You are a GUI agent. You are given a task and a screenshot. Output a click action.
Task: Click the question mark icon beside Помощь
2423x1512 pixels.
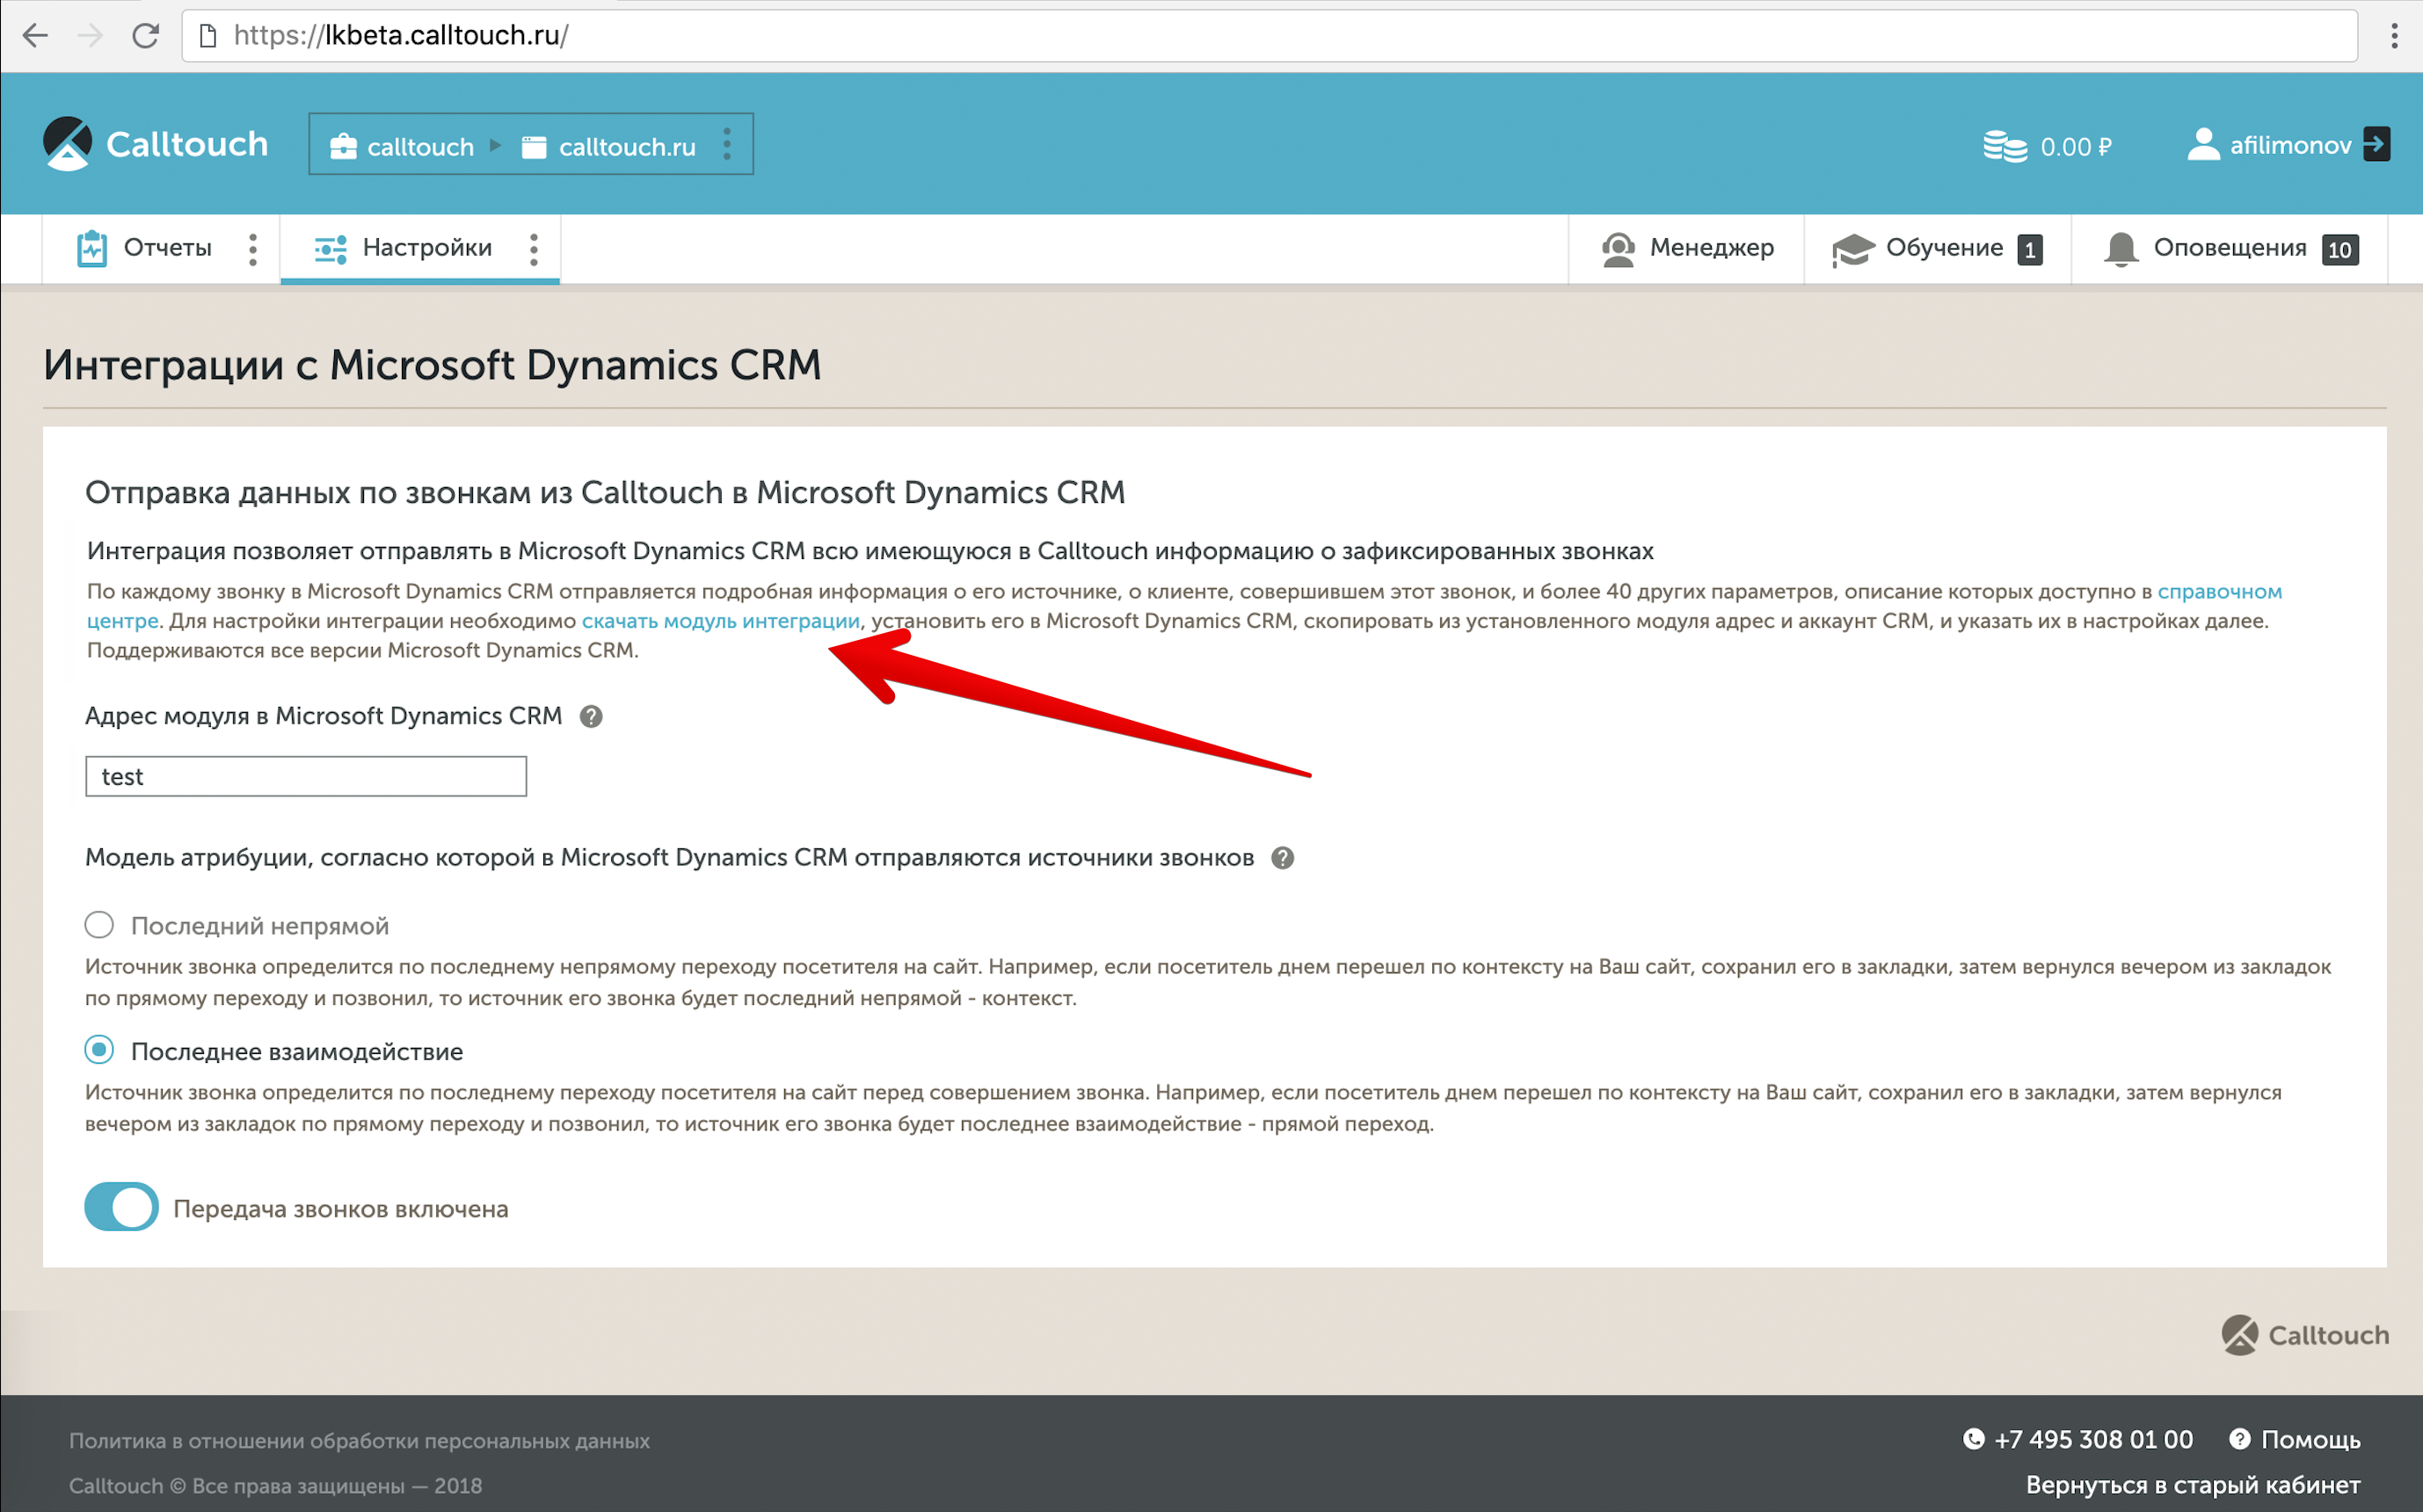(2239, 1439)
